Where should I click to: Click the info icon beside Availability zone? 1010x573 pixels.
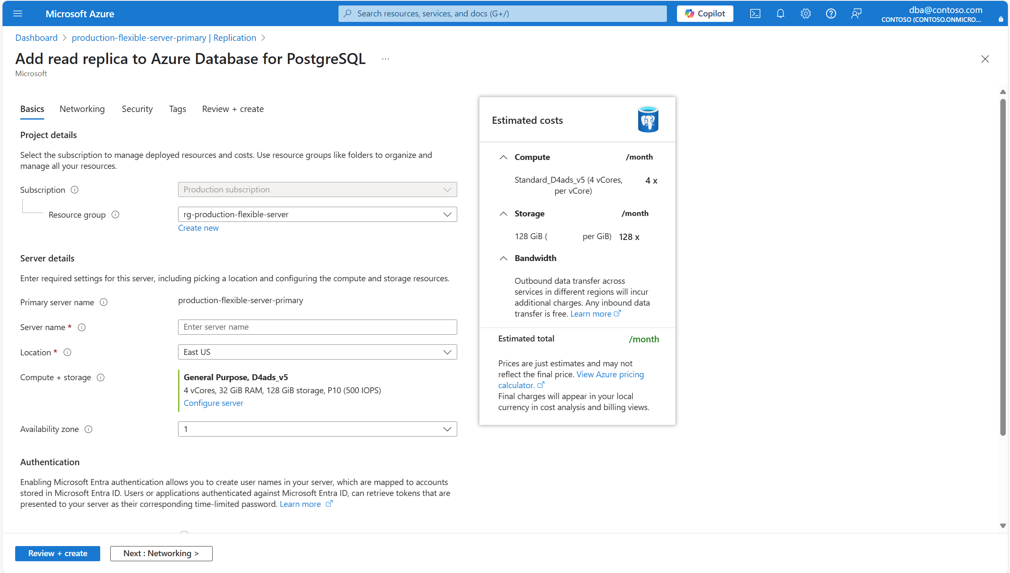(x=88, y=429)
